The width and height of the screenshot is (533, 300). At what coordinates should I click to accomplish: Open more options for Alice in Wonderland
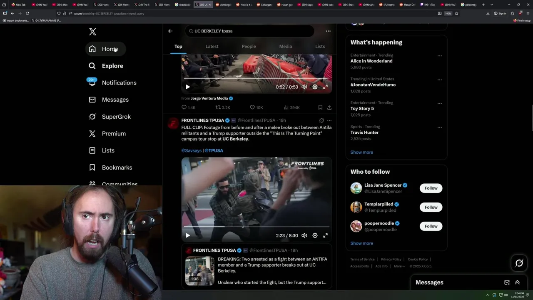[x=440, y=56]
